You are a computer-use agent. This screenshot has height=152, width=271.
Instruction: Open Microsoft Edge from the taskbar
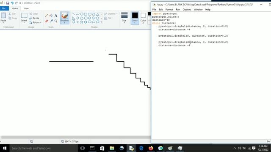click(141, 148)
